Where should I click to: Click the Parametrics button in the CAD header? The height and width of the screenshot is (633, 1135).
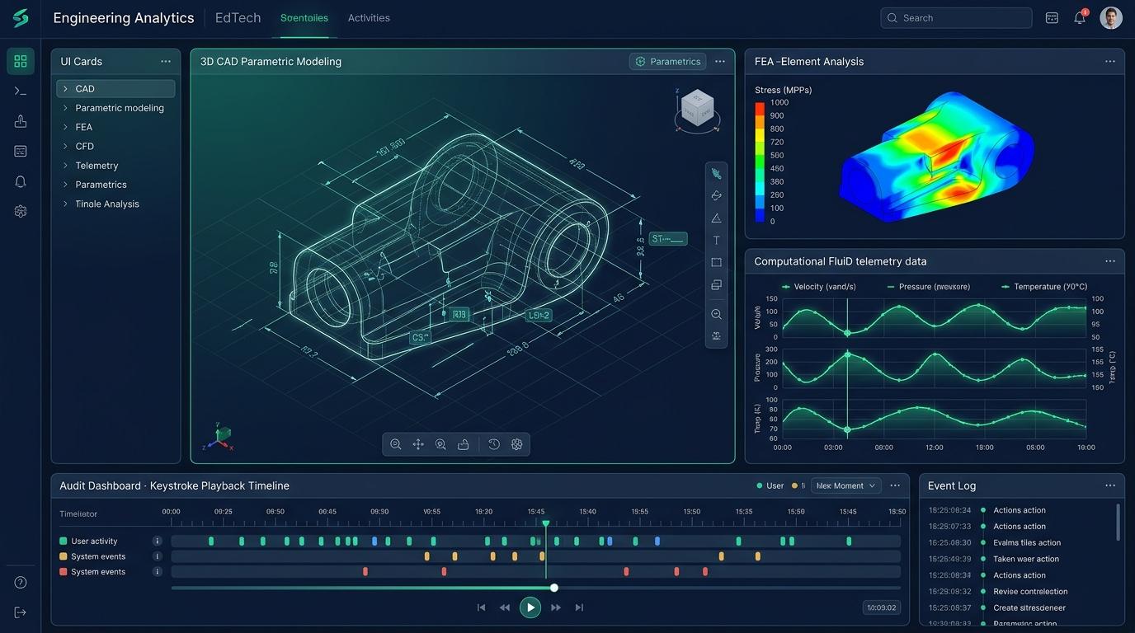tap(668, 62)
